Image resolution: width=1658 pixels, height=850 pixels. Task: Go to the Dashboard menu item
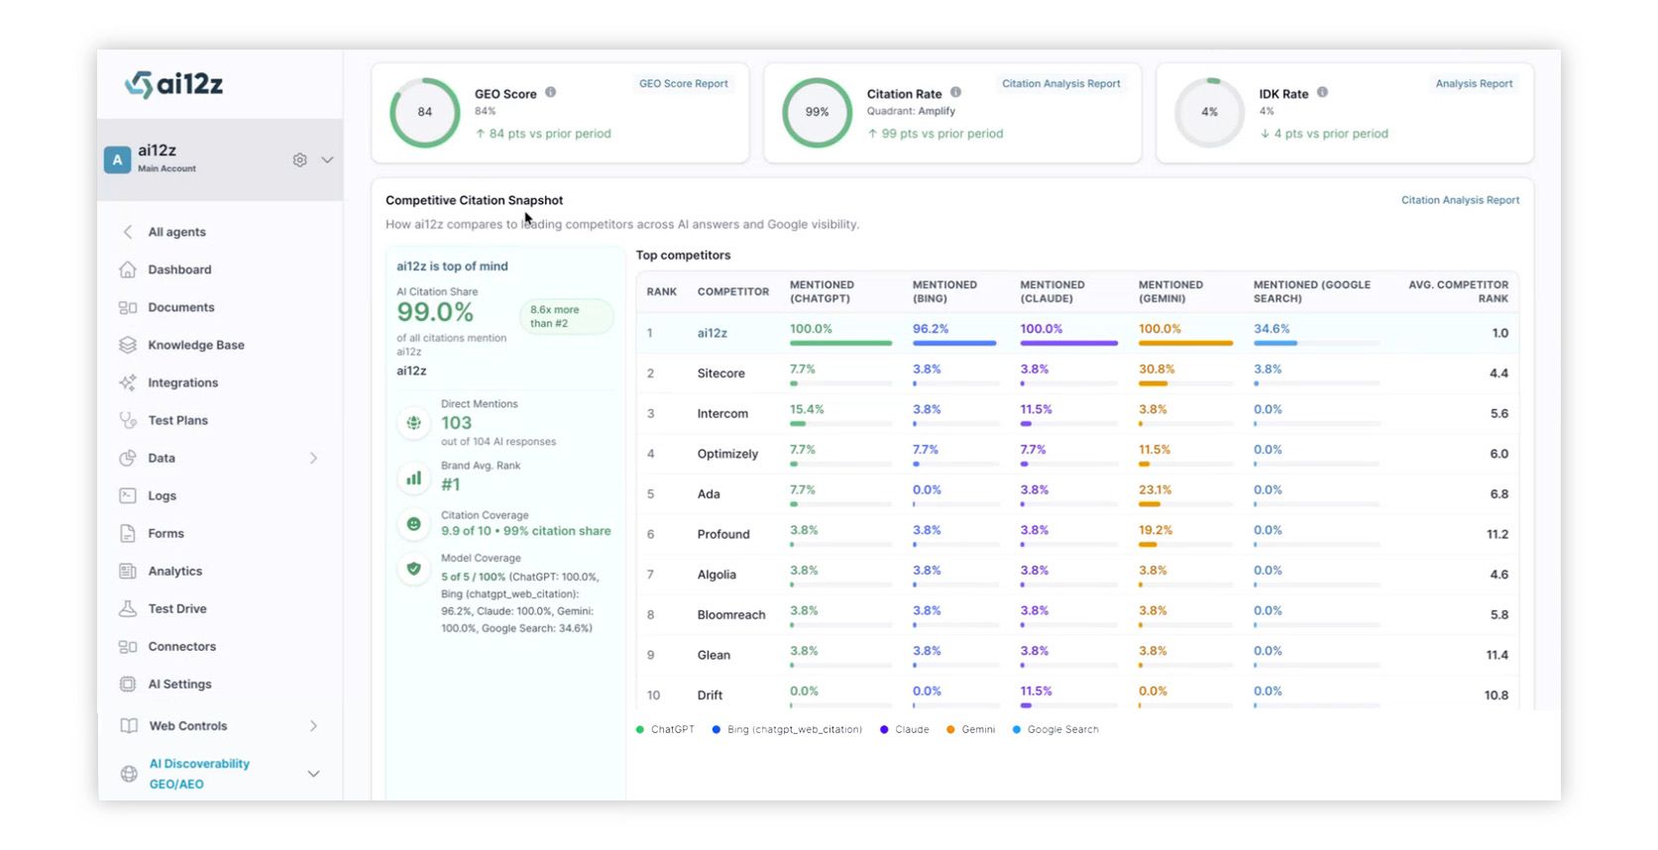click(x=179, y=269)
